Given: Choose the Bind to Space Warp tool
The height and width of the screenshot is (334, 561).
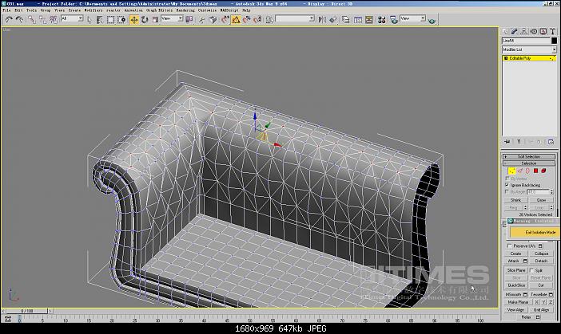Looking at the screenshot, I should [x=54, y=20].
